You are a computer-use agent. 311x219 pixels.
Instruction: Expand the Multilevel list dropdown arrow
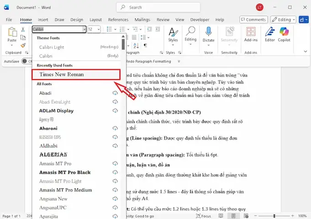tap(141, 29)
